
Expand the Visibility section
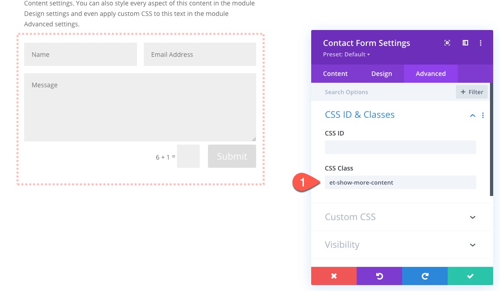[x=472, y=245]
